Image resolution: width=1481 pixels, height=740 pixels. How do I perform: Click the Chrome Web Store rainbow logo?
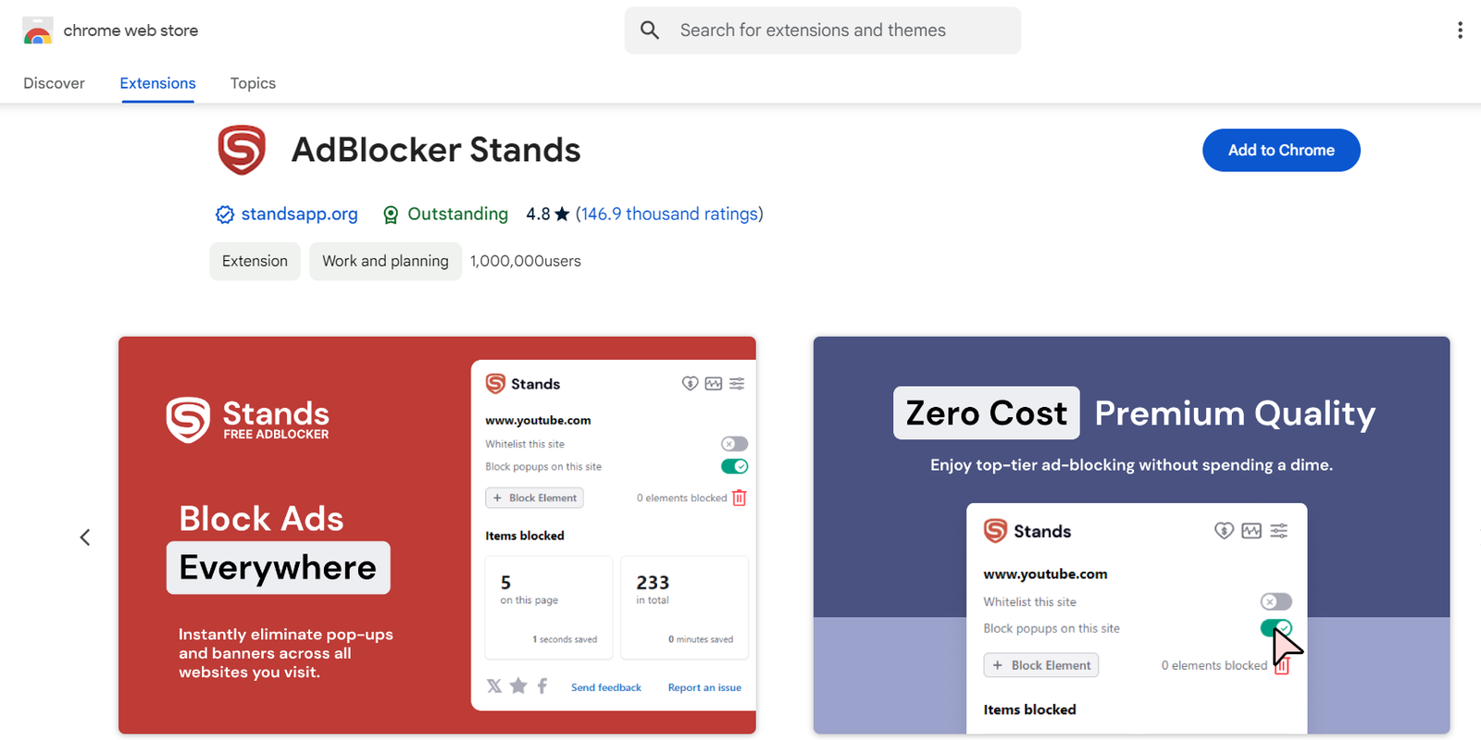(37, 31)
